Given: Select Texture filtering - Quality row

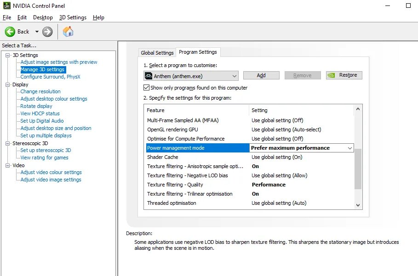Looking at the screenshot, I should [250, 185].
